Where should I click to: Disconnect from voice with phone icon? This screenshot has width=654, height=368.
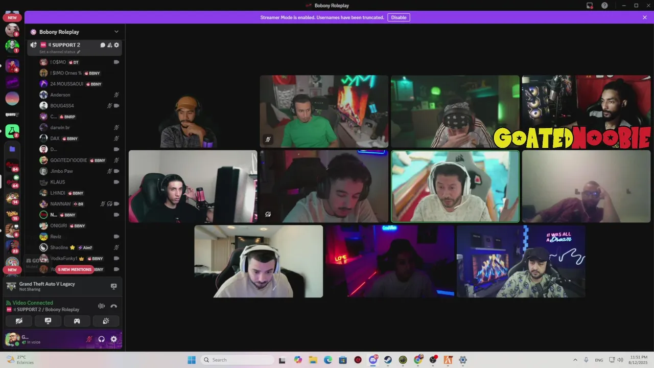pos(113,306)
